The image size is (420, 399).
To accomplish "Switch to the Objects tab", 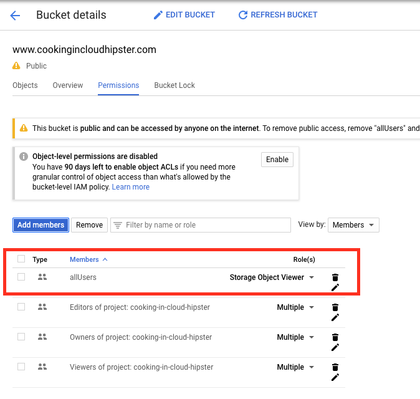I will tap(25, 85).
